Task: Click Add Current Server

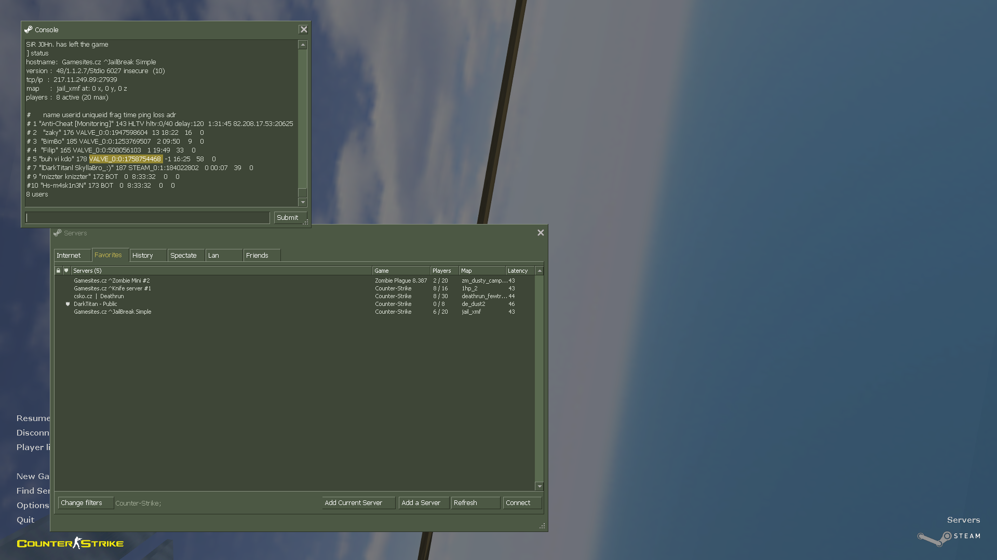Action: (359, 502)
